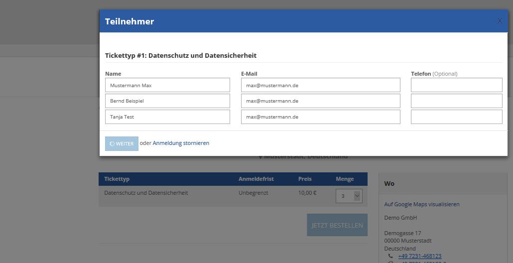Click the Anmeldefrist column header

click(x=256, y=179)
